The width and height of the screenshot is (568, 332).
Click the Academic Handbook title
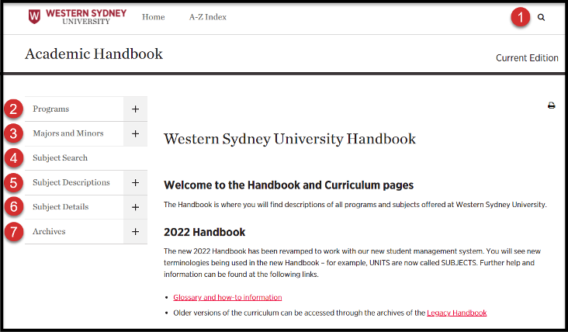click(94, 54)
